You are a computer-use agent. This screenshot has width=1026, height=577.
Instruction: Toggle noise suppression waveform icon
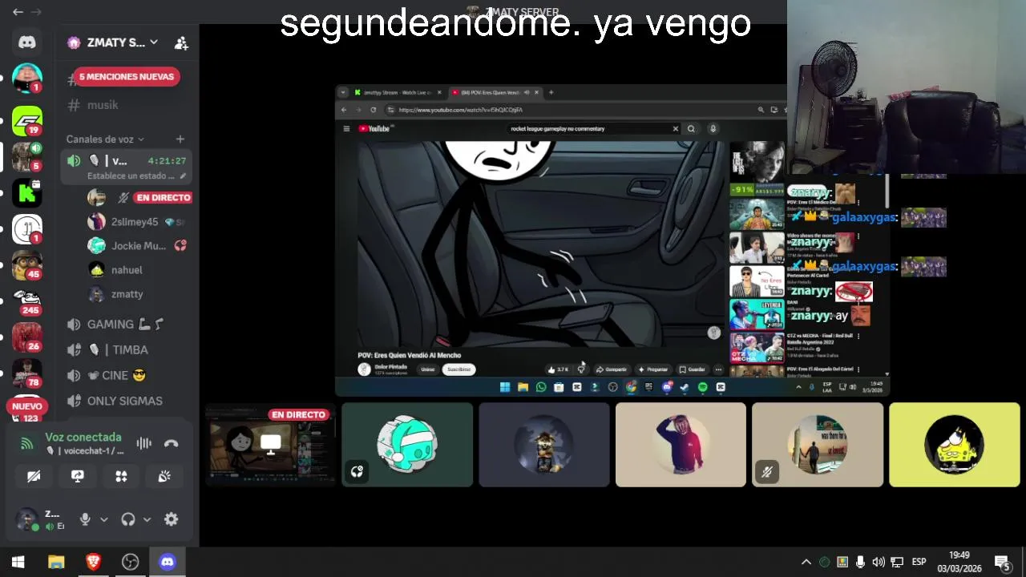[x=144, y=443]
